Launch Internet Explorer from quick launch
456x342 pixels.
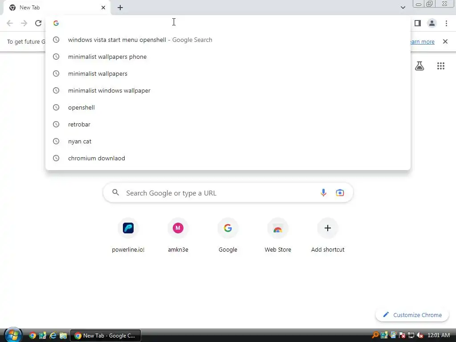click(x=53, y=336)
